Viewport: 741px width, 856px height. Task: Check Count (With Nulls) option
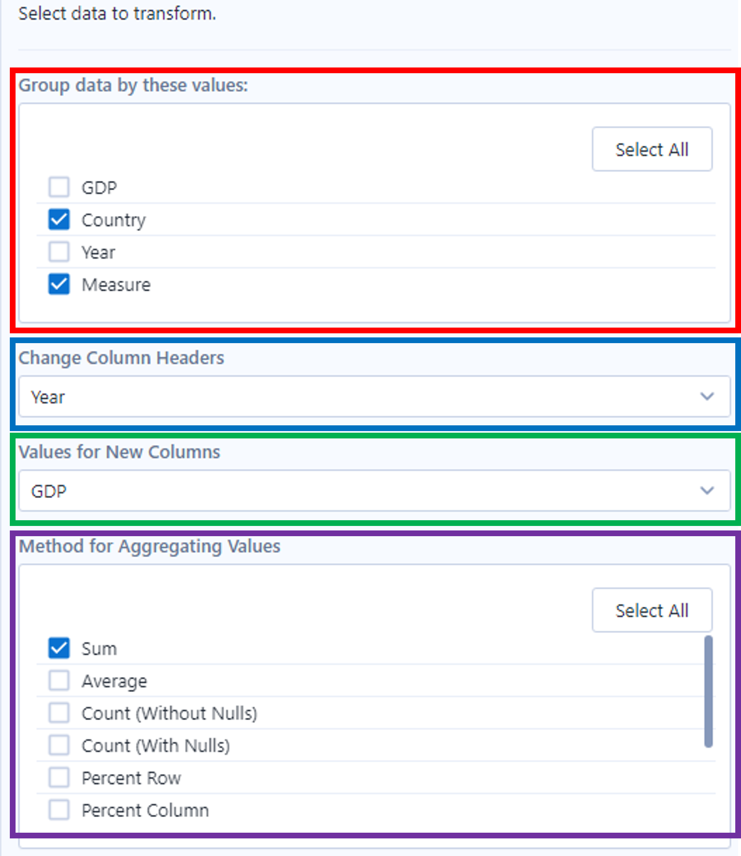click(59, 745)
